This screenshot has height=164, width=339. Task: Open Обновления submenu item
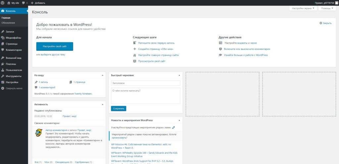8,23
